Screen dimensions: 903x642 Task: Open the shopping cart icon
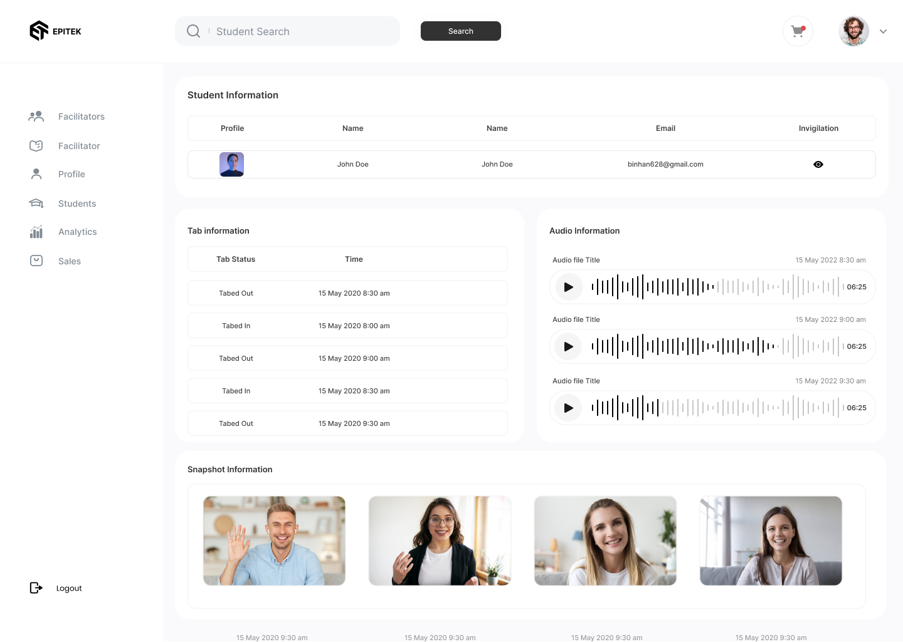coord(798,31)
